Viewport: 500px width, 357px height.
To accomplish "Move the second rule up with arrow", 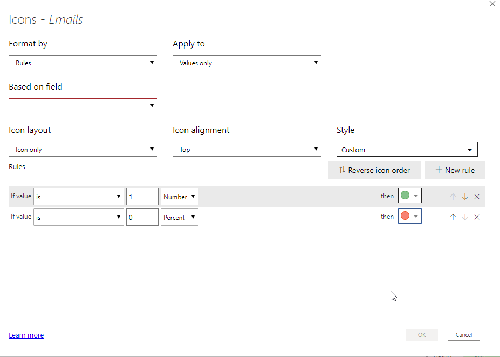I will (453, 217).
